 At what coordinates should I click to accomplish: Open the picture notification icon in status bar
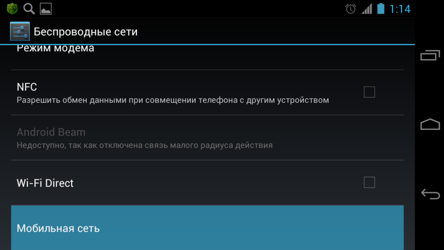tap(46, 9)
